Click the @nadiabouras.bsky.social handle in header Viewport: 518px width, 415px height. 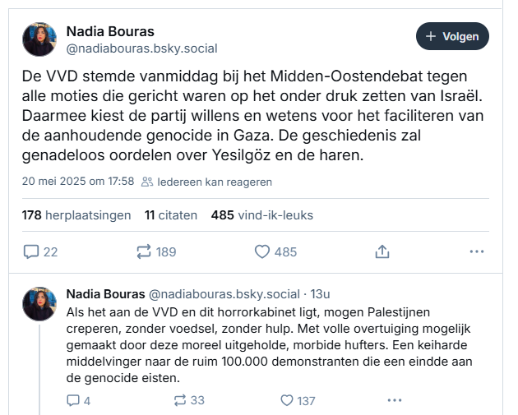(x=141, y=48)
